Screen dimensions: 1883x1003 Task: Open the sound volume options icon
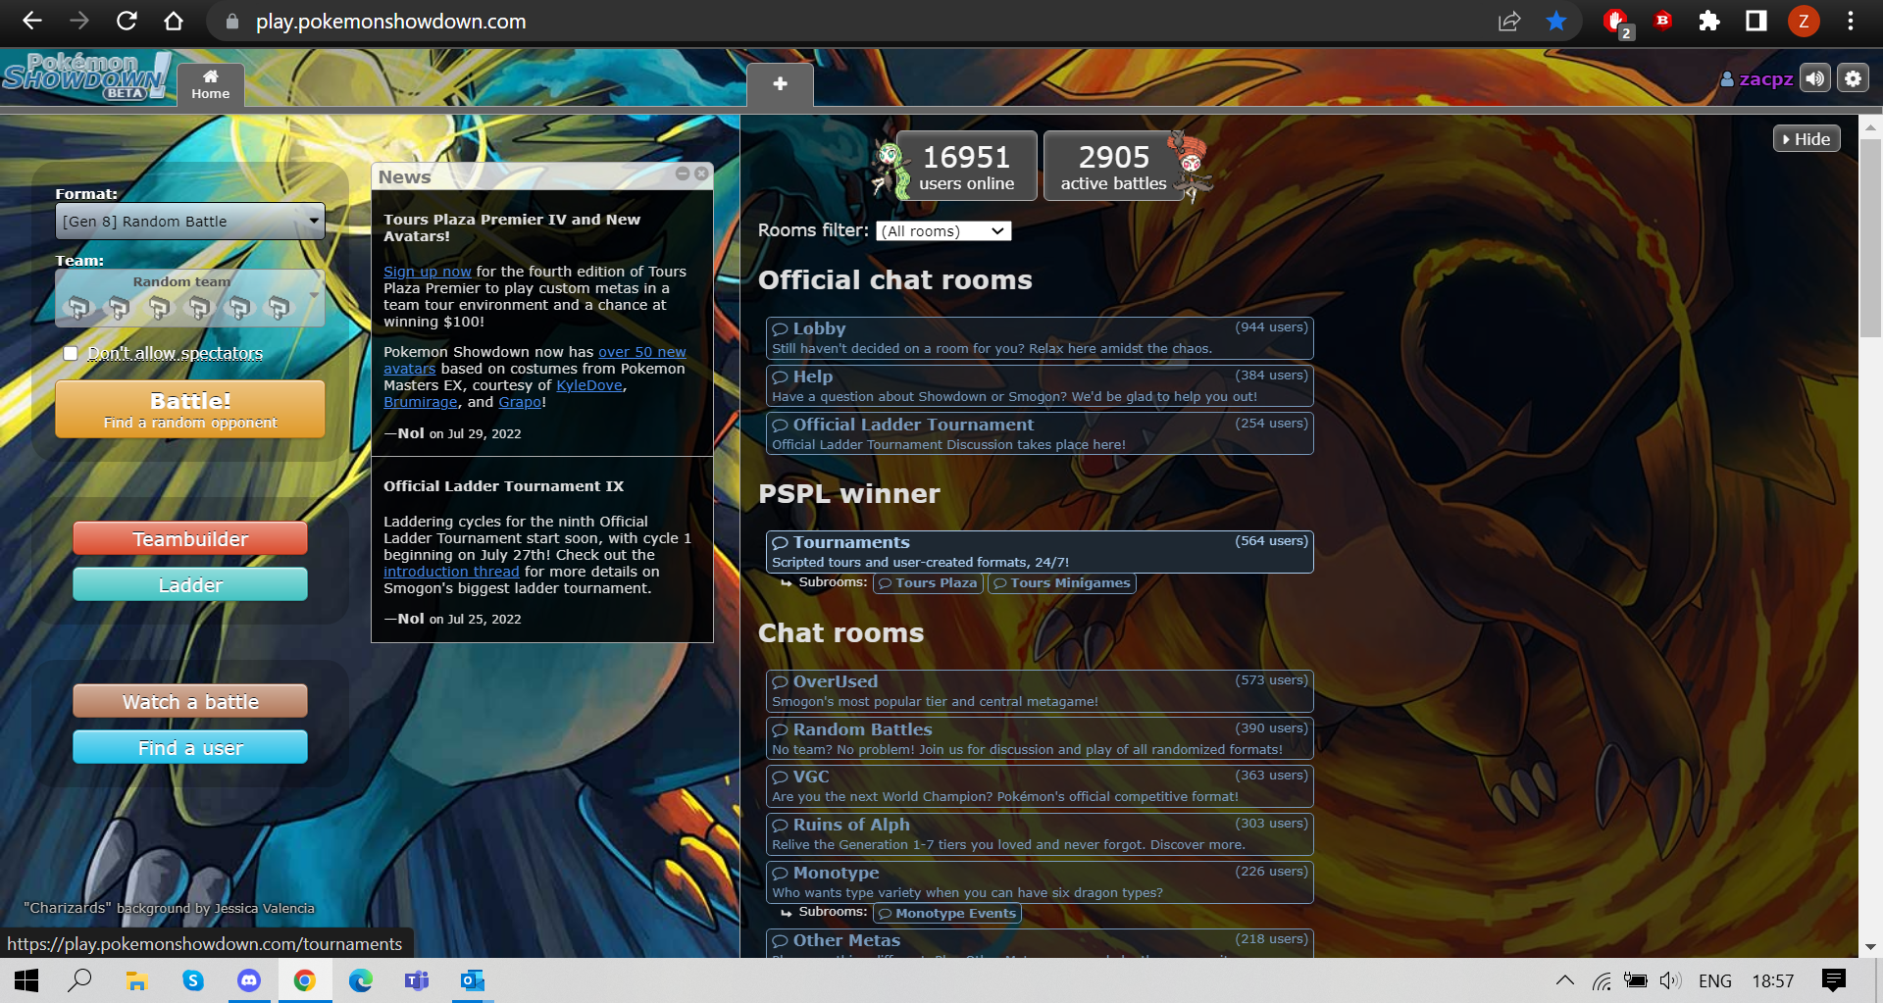[x=1815, y=78]
